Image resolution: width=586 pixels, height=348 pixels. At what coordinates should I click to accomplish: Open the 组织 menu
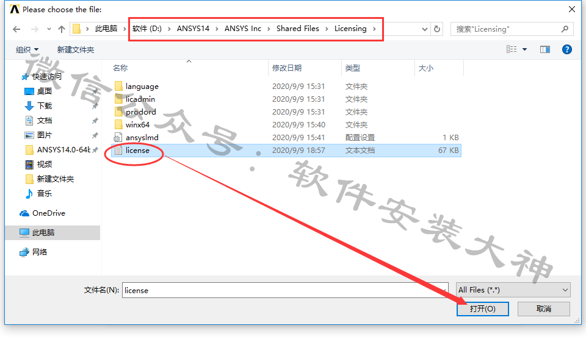[x=27, y=49]
